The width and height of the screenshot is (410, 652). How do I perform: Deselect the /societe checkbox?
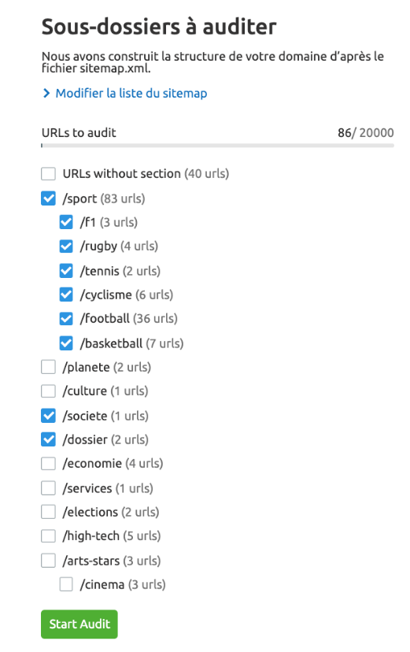(x=48, y=416)
